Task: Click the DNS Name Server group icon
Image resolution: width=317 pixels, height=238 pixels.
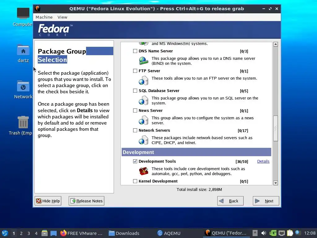Action: pos(144,61)
